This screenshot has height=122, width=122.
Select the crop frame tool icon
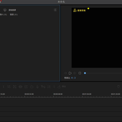pos(15,87)
